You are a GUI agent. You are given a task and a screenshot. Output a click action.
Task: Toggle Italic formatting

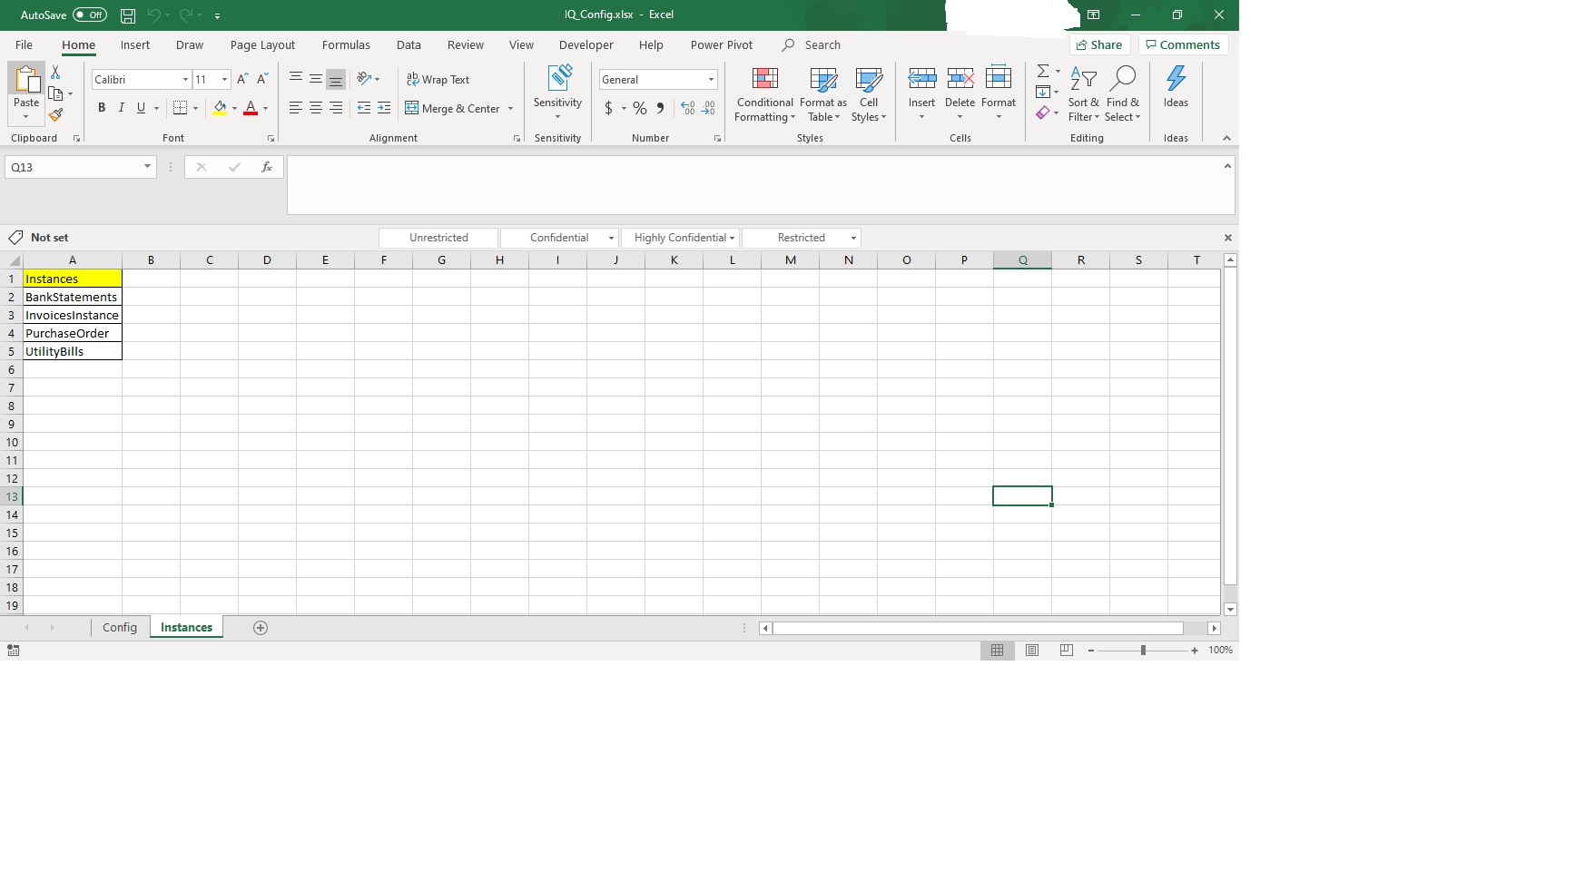[x=122, y=108]
